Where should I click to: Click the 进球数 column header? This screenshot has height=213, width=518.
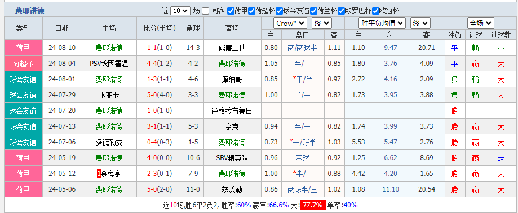click(501, 35)
